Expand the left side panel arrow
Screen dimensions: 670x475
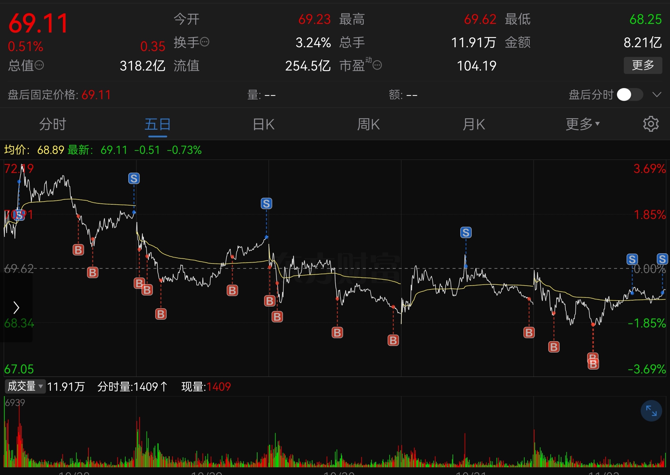tap(16, 308)
